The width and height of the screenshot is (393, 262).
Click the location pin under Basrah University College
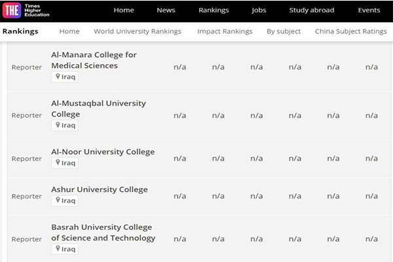tap(58, 249)
